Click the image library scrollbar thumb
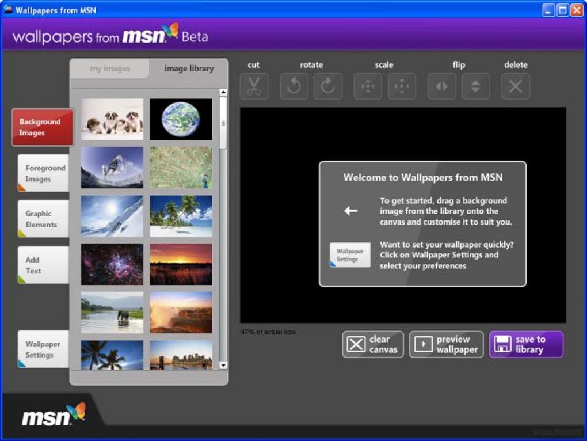587x441 pixels. [x=223, y=123]
